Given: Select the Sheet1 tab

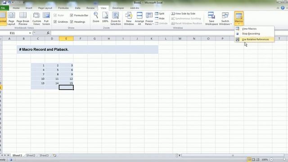Looking at the screenshot, I should pyautogui.click(x=17, y=155).
